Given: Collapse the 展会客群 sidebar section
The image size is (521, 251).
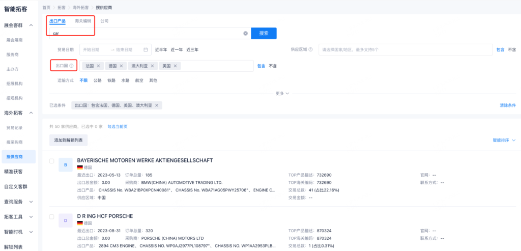Looking at the screenshot, I should (31, 25).
